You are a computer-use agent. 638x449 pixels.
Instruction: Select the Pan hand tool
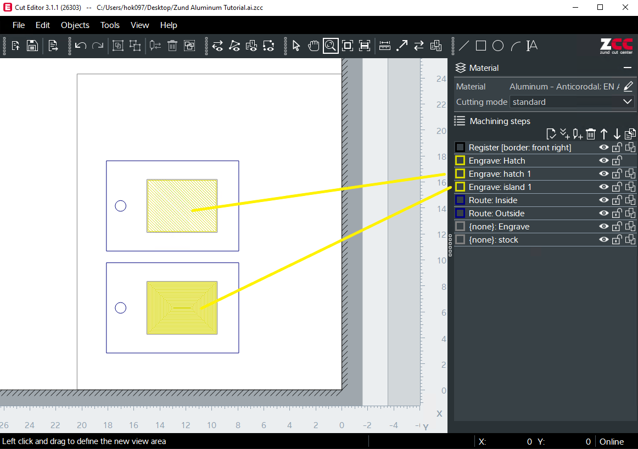click(314, 46)
